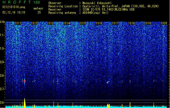Click the meteor count value 25

coord(39,12)
